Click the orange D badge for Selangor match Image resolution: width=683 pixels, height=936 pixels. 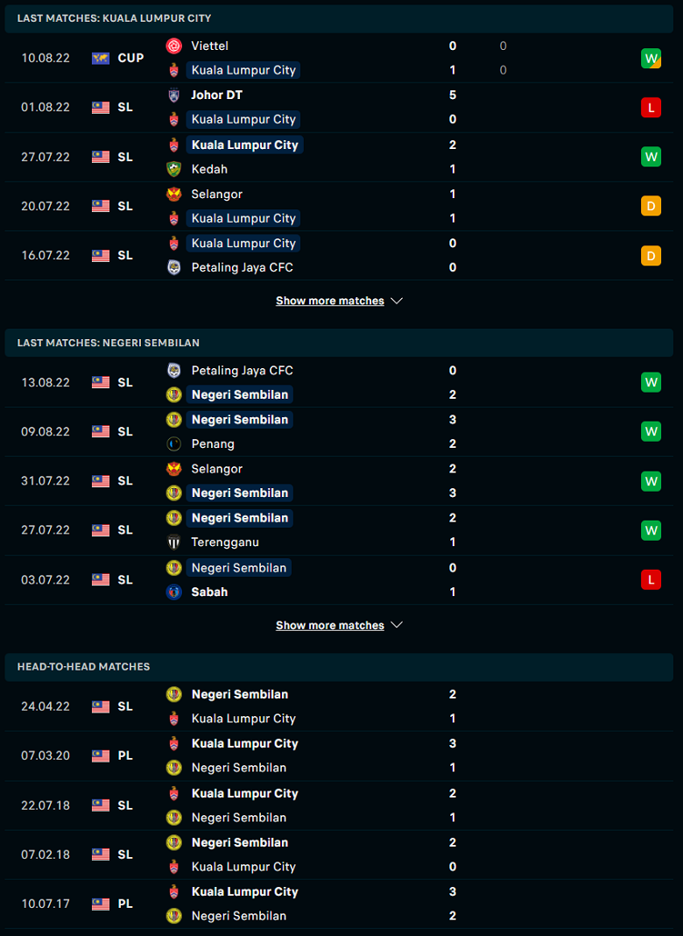[651, 206]
